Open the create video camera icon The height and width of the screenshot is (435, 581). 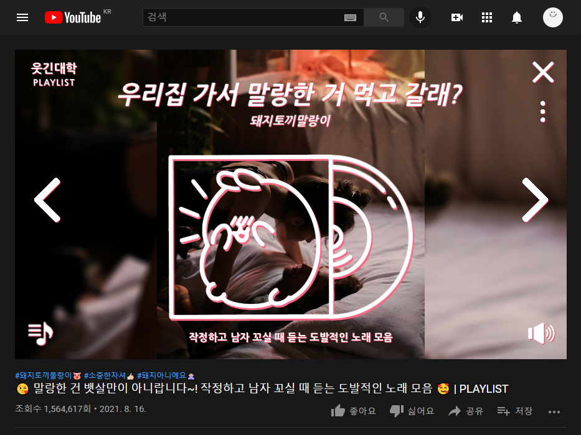[457, 17]
